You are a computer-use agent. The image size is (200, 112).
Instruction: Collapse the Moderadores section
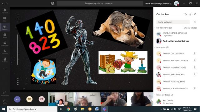coord(155,28)
